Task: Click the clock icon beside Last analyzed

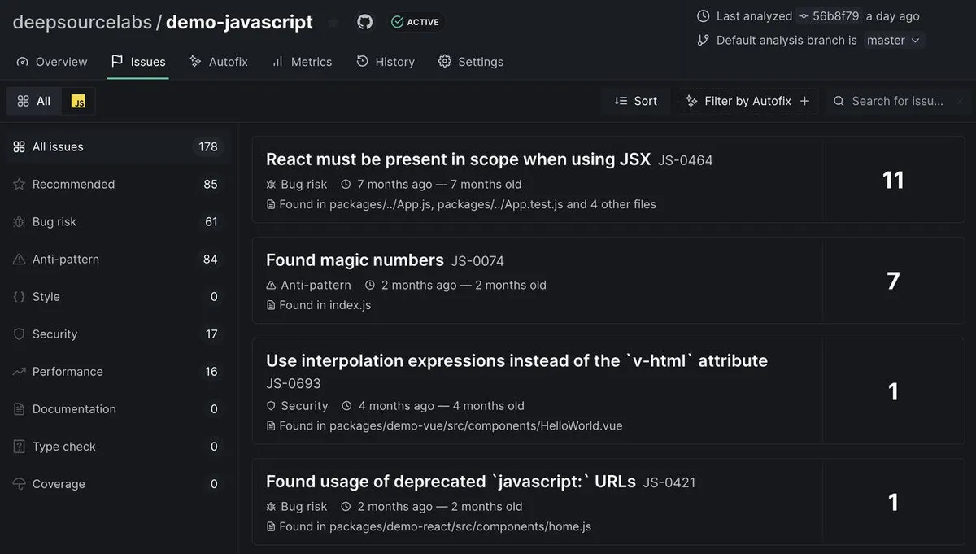Action: click(x=704, y=15)
